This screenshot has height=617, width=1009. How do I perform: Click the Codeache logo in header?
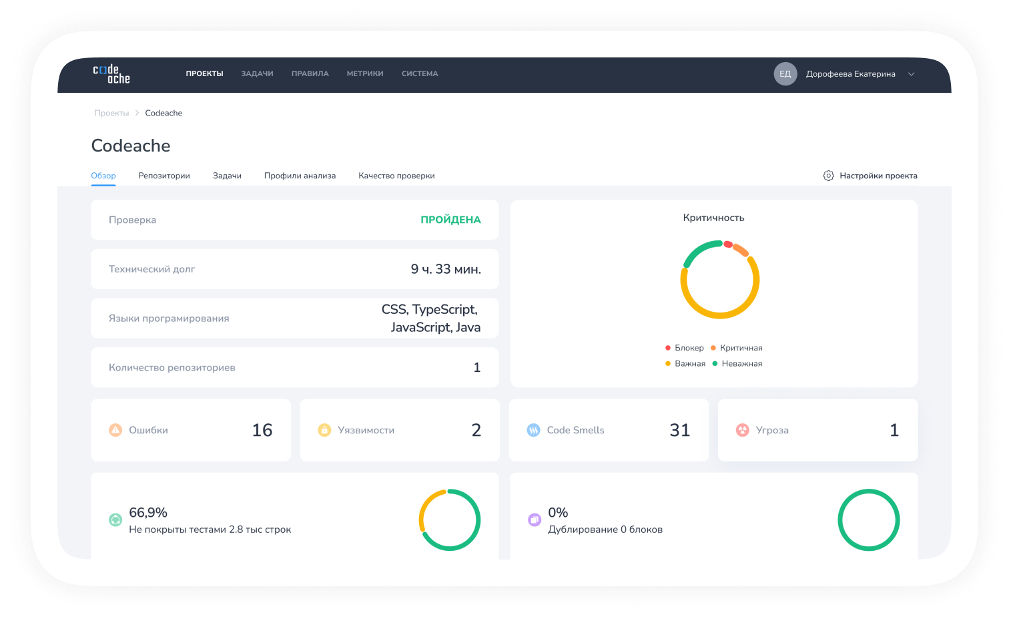click(111, 73)
